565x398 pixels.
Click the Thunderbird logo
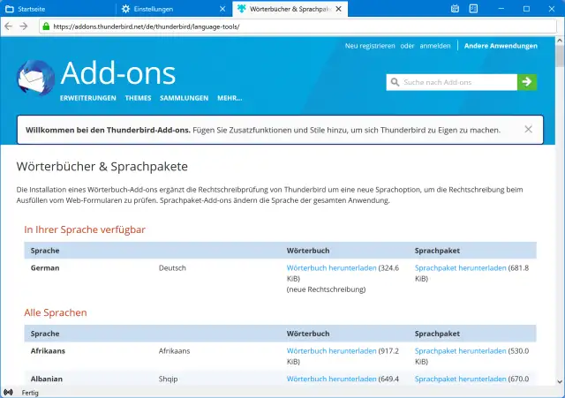click(35, 78)
